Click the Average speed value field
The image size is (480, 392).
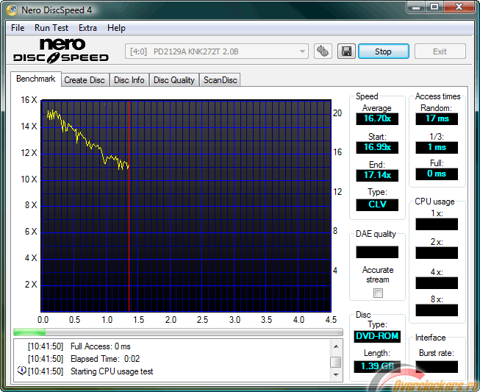pos(376,118)
